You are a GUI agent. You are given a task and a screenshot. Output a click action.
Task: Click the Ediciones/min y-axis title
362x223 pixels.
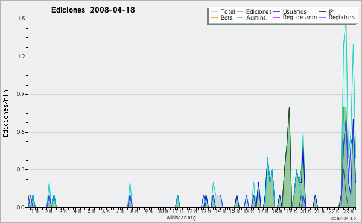[x=5, y=113]
